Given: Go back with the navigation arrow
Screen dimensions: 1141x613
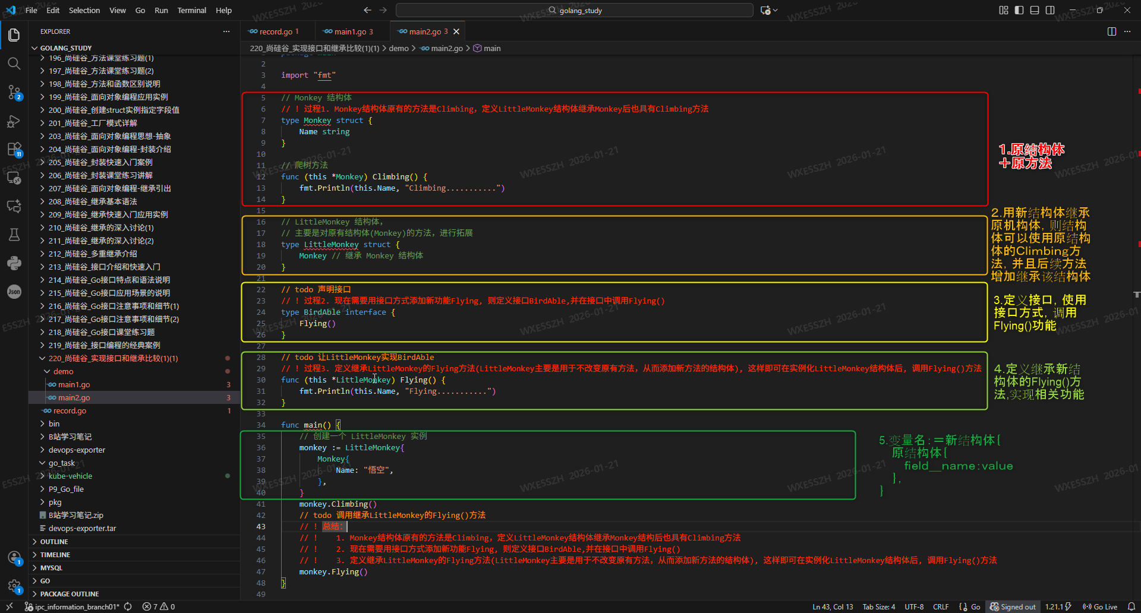Looking at the screenshot, I should point(367,10).
